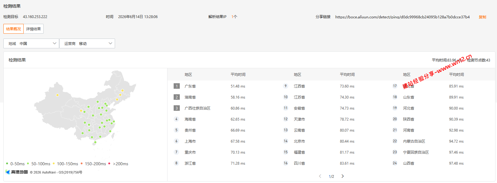
Task: Toggle the 0-50ms legend item
Action: [15, 164]
